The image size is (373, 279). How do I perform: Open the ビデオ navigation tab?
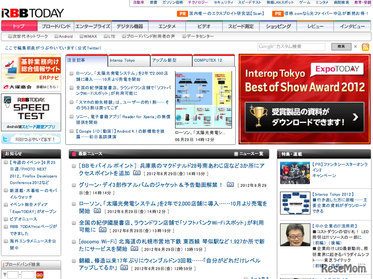pyautogui.click(x=204, y=26)
